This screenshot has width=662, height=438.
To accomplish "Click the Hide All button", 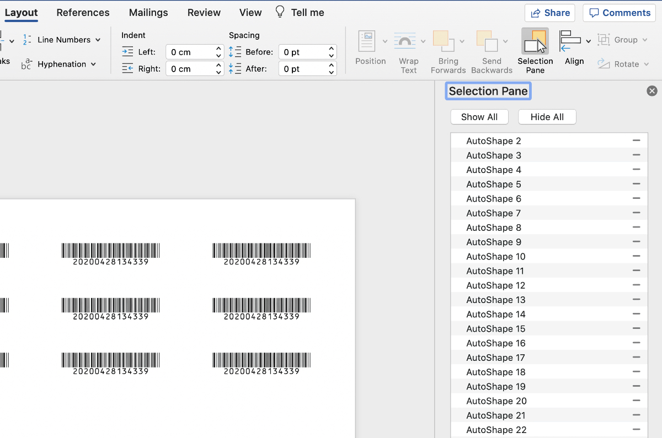I will coord(547,117).
